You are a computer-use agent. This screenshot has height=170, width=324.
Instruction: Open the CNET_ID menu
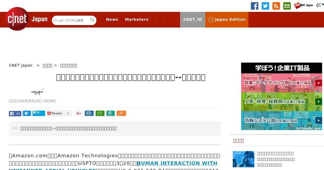click(x=193, y=19)
